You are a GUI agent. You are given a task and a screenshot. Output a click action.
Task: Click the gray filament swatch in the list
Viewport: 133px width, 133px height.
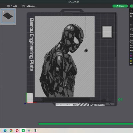click(131, 25)
